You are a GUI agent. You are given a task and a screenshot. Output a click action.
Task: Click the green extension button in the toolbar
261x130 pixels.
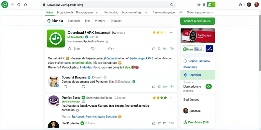point(211,5)
